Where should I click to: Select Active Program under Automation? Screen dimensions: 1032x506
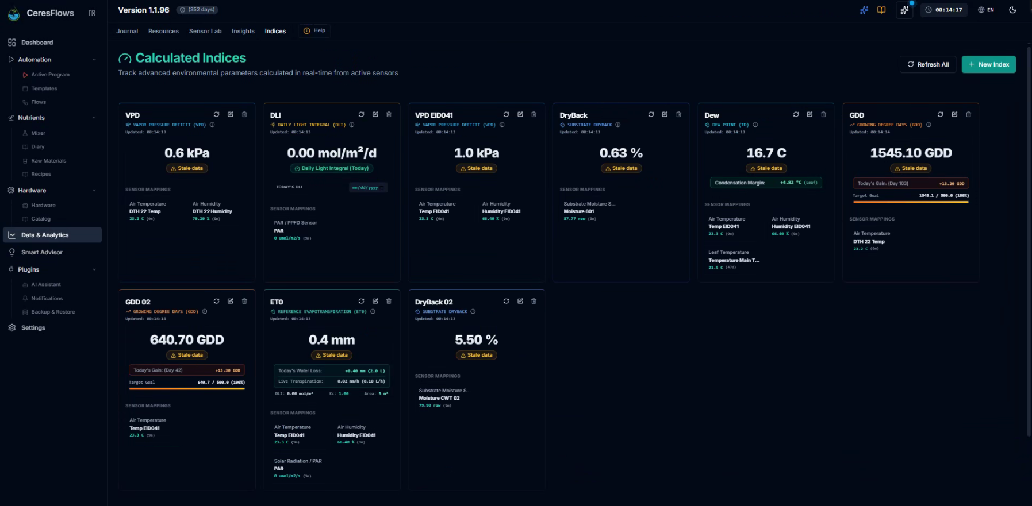[50, 75]
